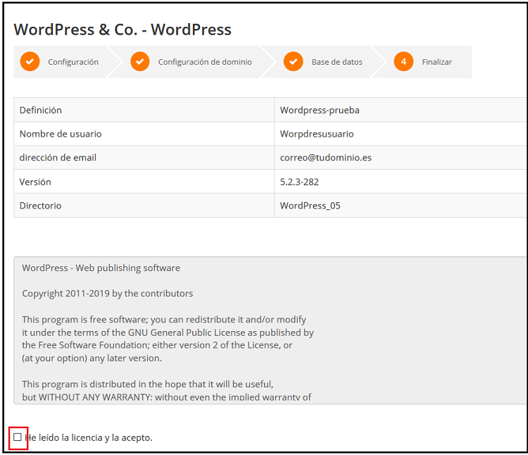Click the 'WordPress & Co. - WordPress' heading

(122, 30)
